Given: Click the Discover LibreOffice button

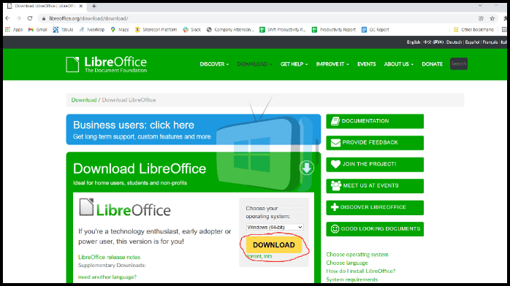Looking at the screenshot, I should [x=375, y=207].
